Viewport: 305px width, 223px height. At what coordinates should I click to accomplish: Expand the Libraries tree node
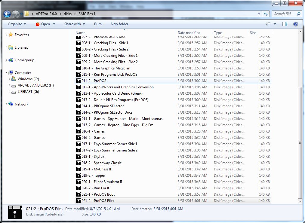6,47
